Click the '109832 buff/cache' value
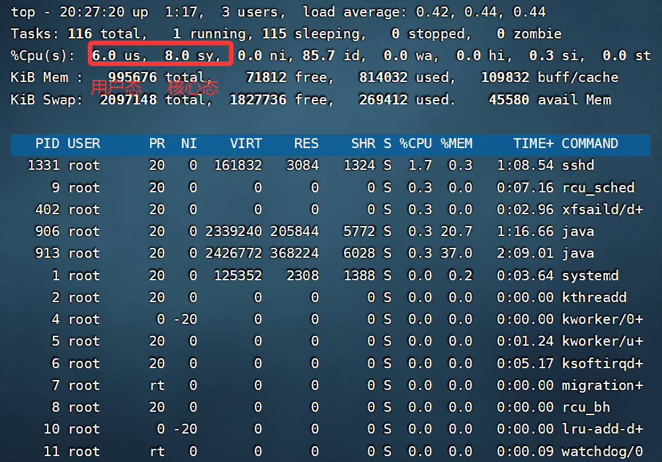Viewport: 662px width, 462px height. tap(550, 77)
